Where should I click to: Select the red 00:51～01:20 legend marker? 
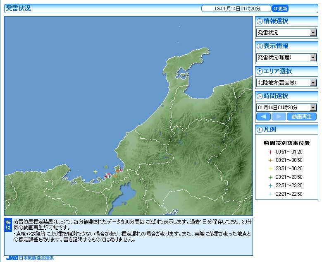click(x=270, y=152)
